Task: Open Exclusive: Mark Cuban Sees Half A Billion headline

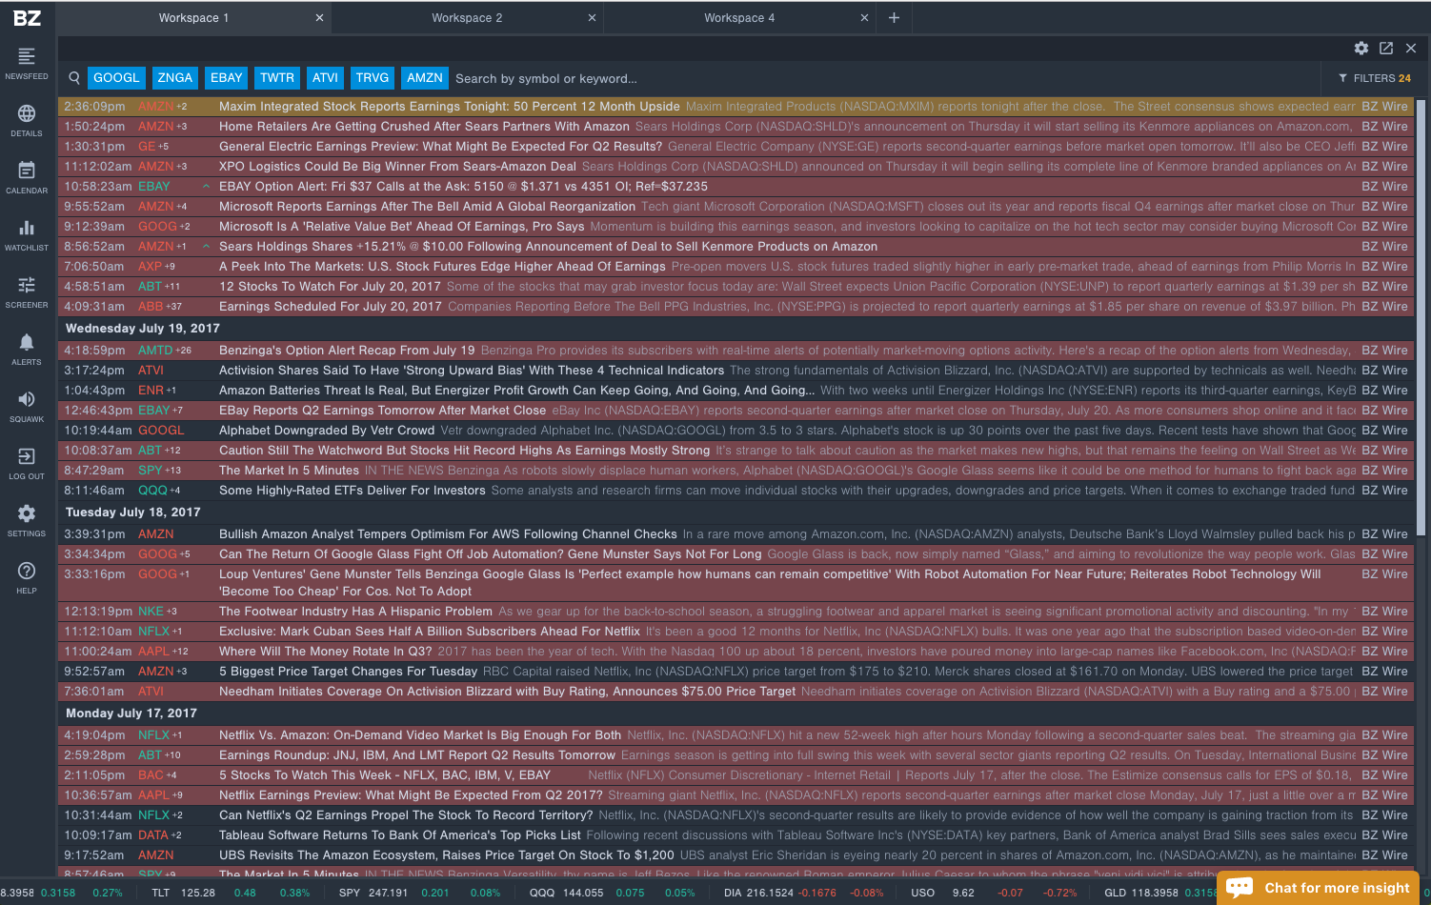Action: click(x=430, y=632)
